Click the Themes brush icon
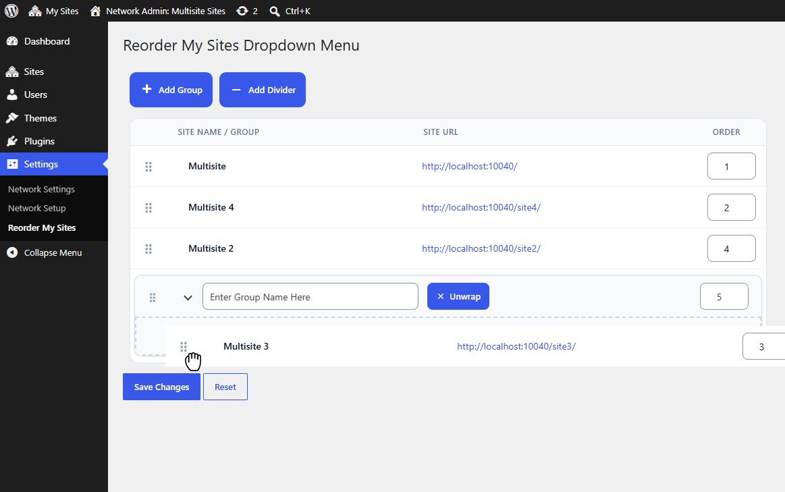Viewport: 785px width, 492px height. pyautogui.click(x=12, y=118)
